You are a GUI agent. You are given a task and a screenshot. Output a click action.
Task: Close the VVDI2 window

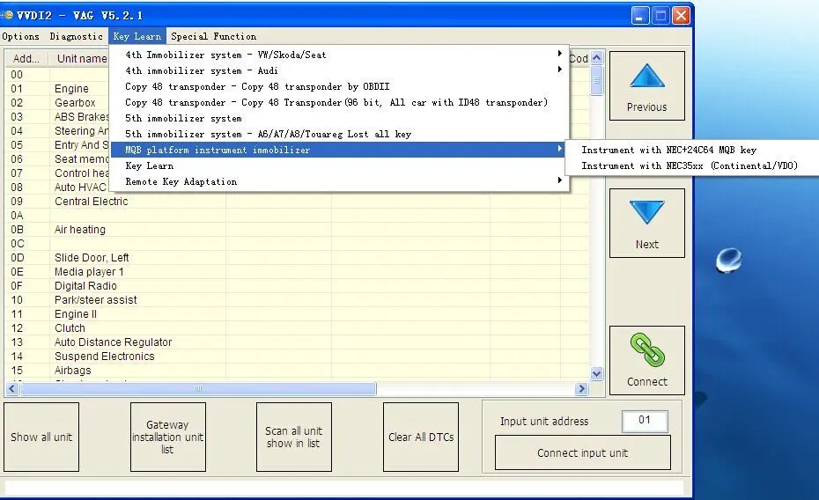[x=681, y=15]
